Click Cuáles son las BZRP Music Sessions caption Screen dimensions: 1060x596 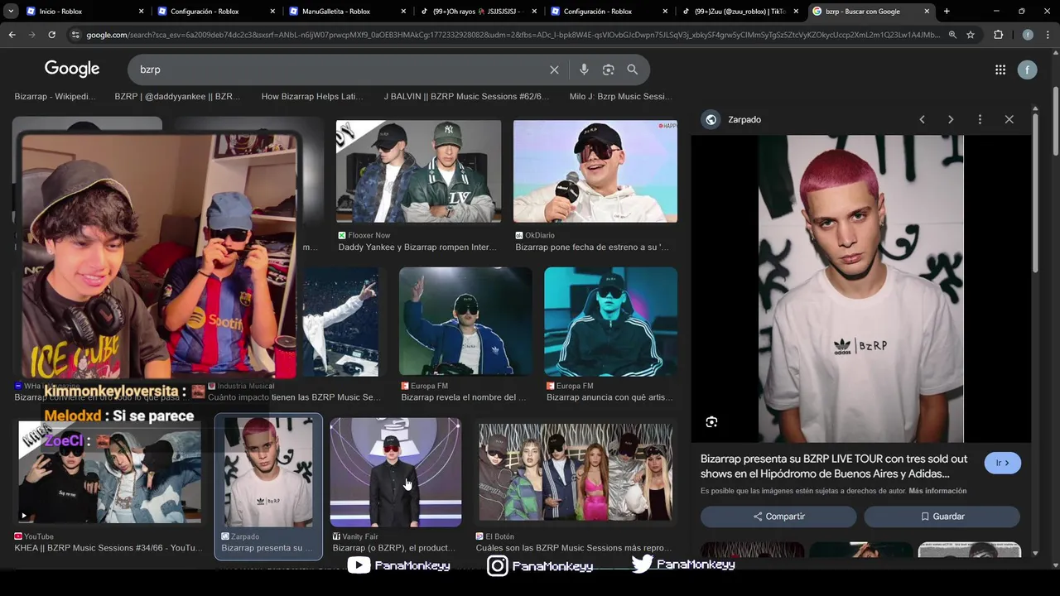574,548
